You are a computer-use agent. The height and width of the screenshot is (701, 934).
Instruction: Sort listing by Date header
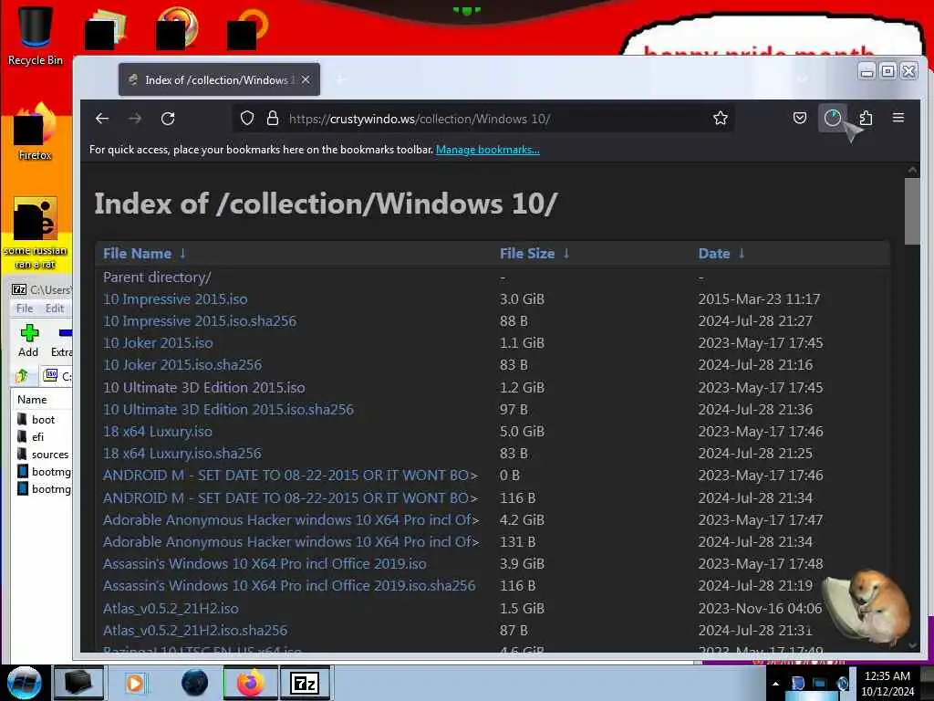(x=714, y=254)
